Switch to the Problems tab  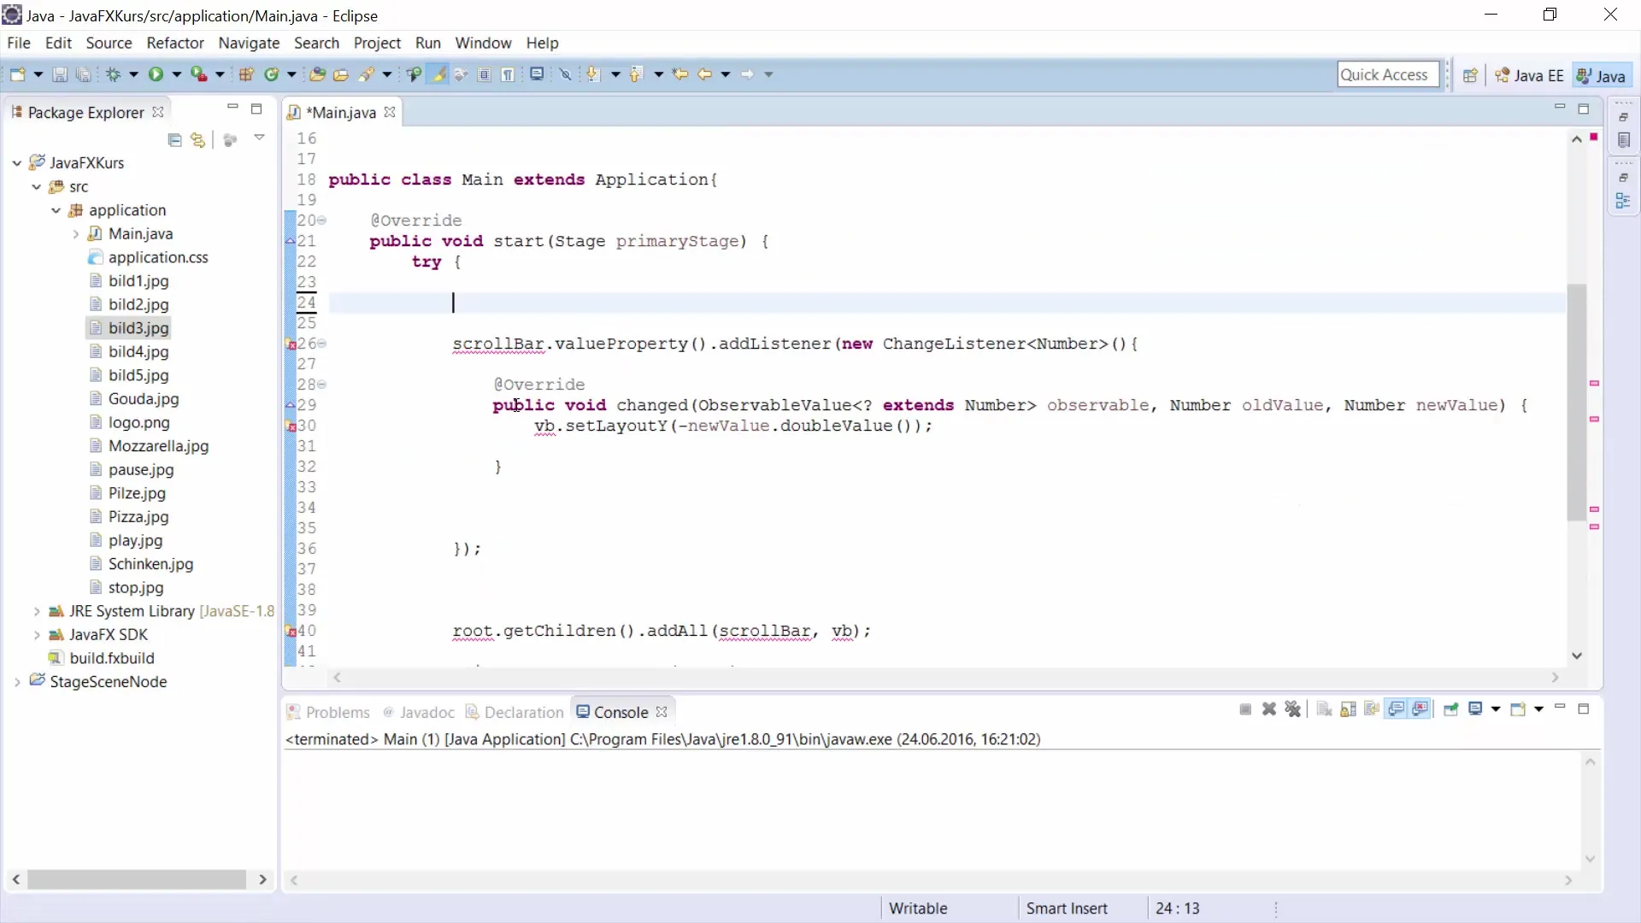point(328,712)
